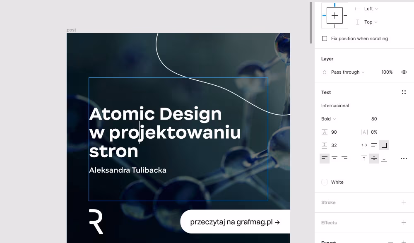This screenshot has height=243, width=414.
Task: Open the Bold font weight dropdown
Action: click(328, 119)
